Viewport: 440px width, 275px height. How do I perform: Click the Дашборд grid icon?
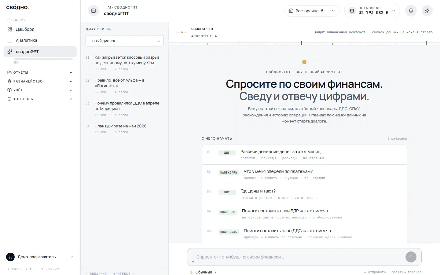[10, 29]
